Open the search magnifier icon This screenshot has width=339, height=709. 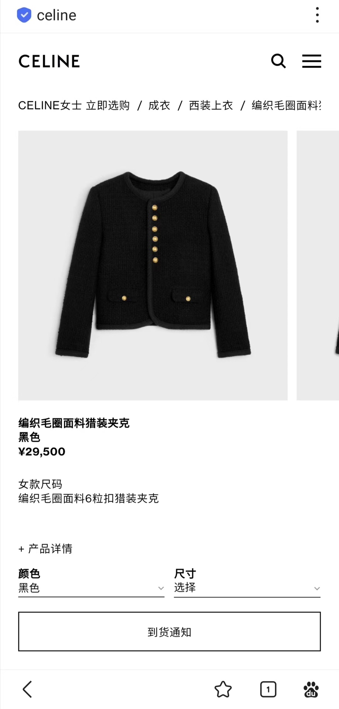(x=279, y=61)
